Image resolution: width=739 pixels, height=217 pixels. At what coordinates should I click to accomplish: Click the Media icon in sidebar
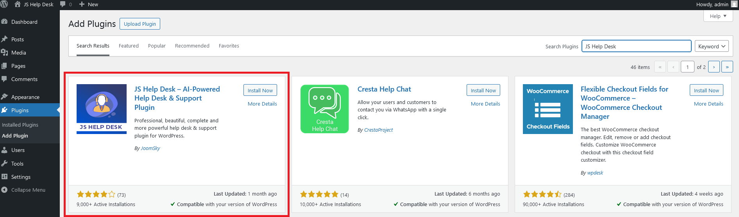pos(5,53)
